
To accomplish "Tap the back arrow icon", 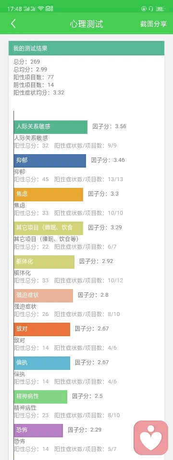I will click(x=13, y=24).
